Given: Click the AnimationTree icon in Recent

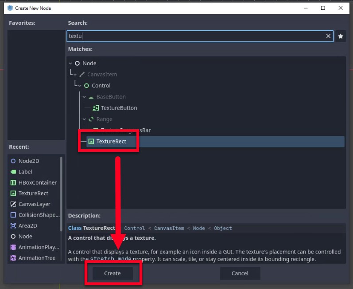Looking at the screenshot, I should click(x=13, y=258).
